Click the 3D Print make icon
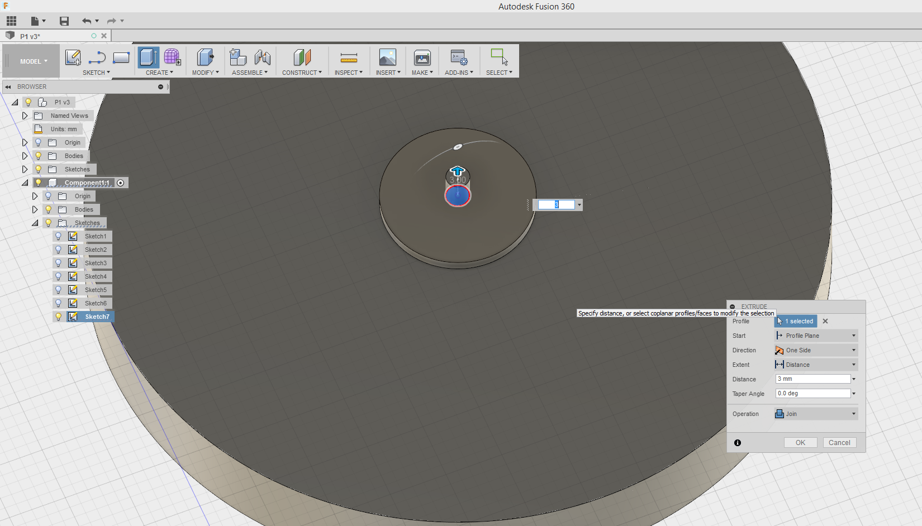This screenshot has width=922, height=526. point(422,57)
